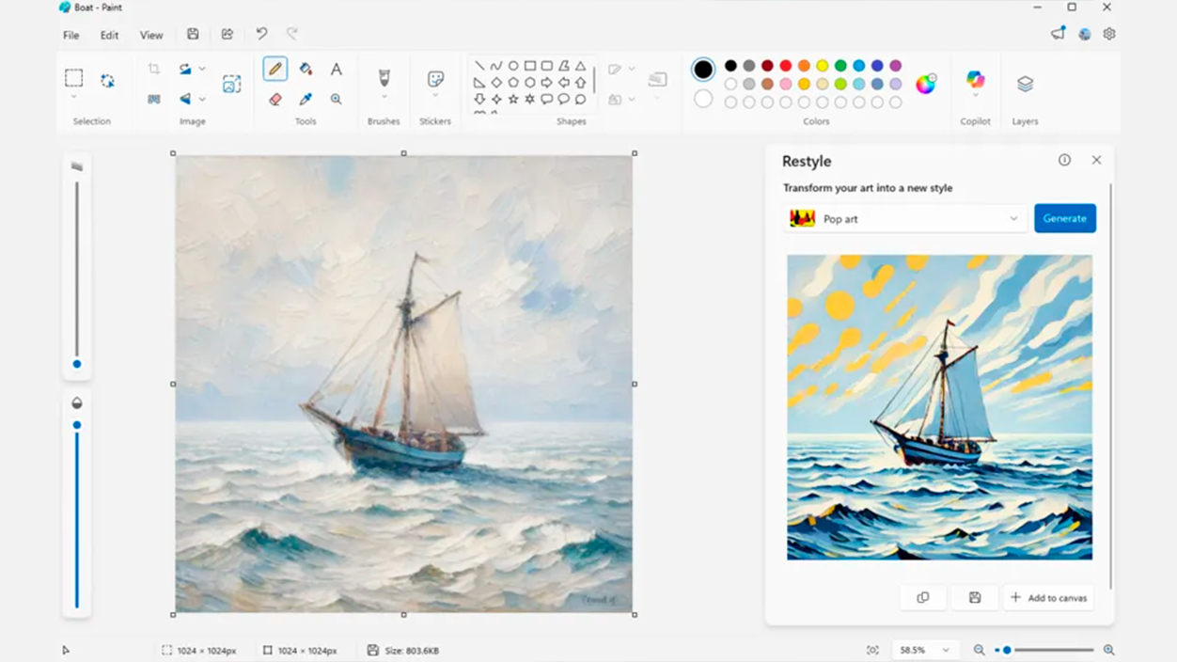The width and height of the screenshot is (1177, 662).
Task: Select the Pencil tool
Action: [275, 69]
